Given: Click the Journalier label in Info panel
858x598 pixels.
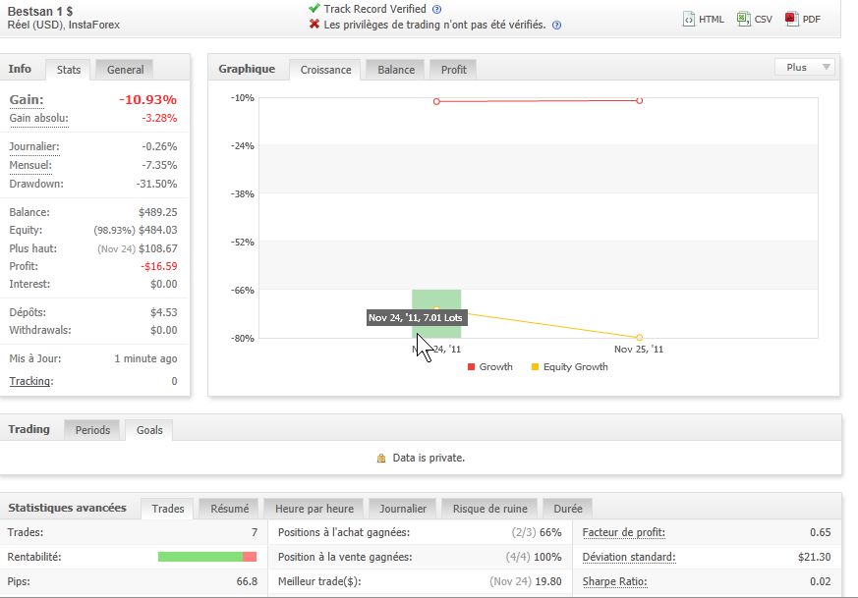Looking at the screenshot, I should [x=34, y=146].
